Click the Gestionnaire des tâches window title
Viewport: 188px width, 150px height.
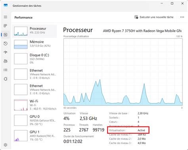[x=27, y=6]
